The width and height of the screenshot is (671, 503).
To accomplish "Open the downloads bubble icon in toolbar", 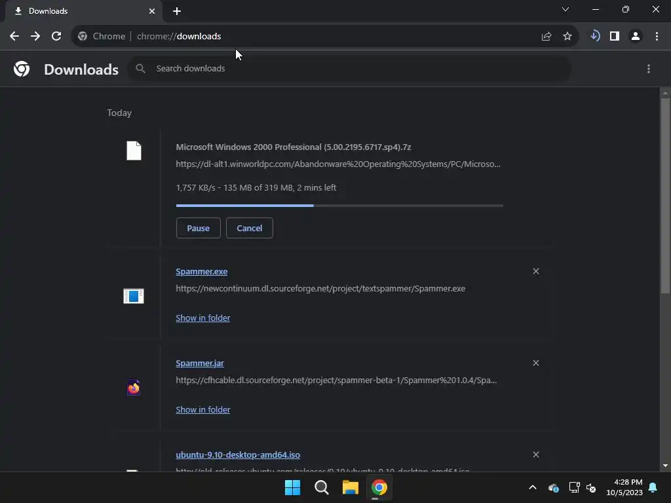I will (x=595, y=36).
